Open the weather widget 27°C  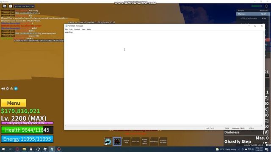pos(226,149)
